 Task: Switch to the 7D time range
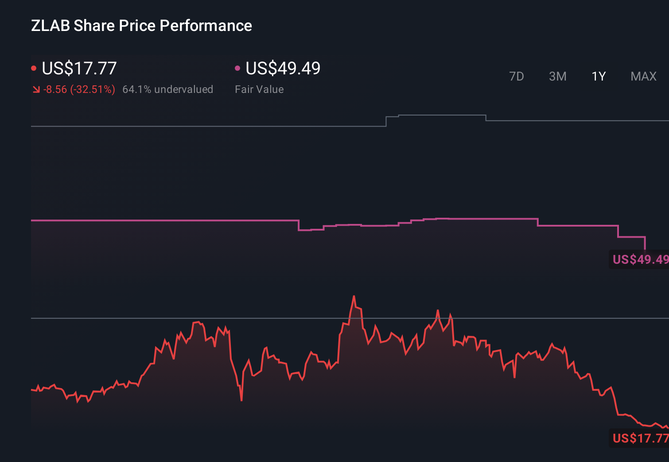click(x=517, y=76)
